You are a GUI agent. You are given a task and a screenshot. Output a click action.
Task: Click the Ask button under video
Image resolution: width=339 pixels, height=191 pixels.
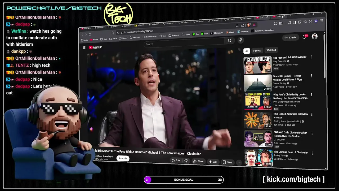[213, 162]
